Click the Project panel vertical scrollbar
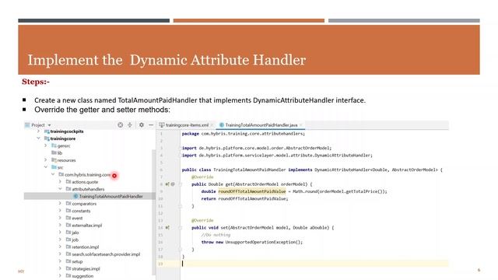This screenshot has width=498, height=280. [x=154, y=212]
